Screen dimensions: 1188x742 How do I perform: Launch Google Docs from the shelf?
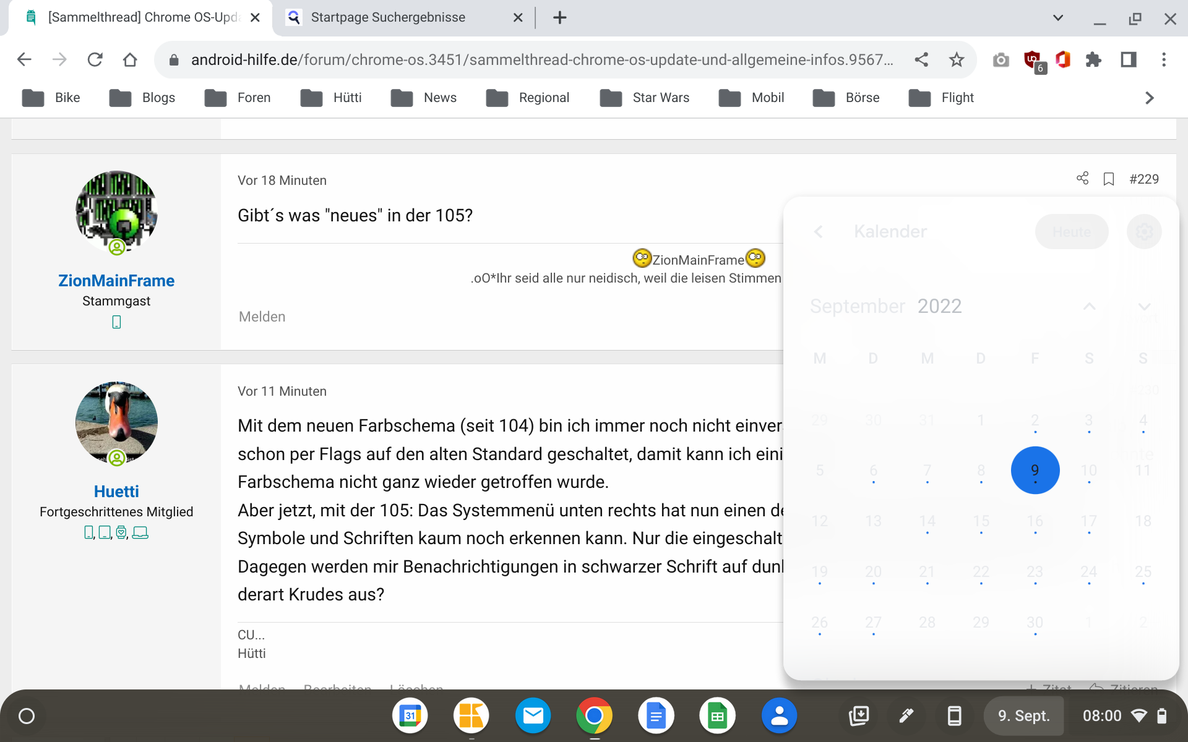(655, 716)
